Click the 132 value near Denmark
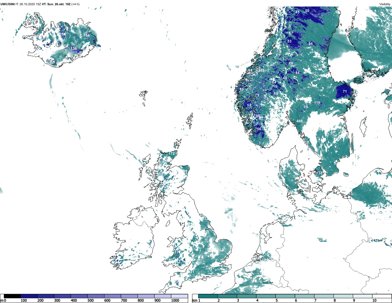 pyautogui.click(x=319, y=173)
